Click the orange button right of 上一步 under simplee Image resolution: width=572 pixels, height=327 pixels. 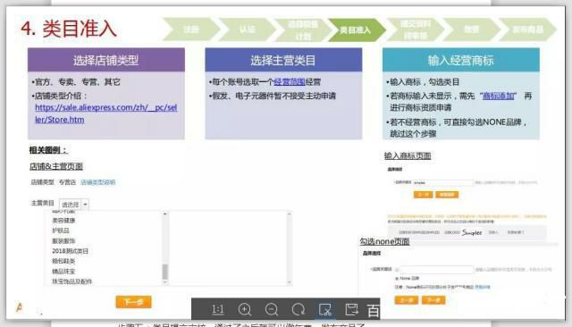click(x=447, y=194)
